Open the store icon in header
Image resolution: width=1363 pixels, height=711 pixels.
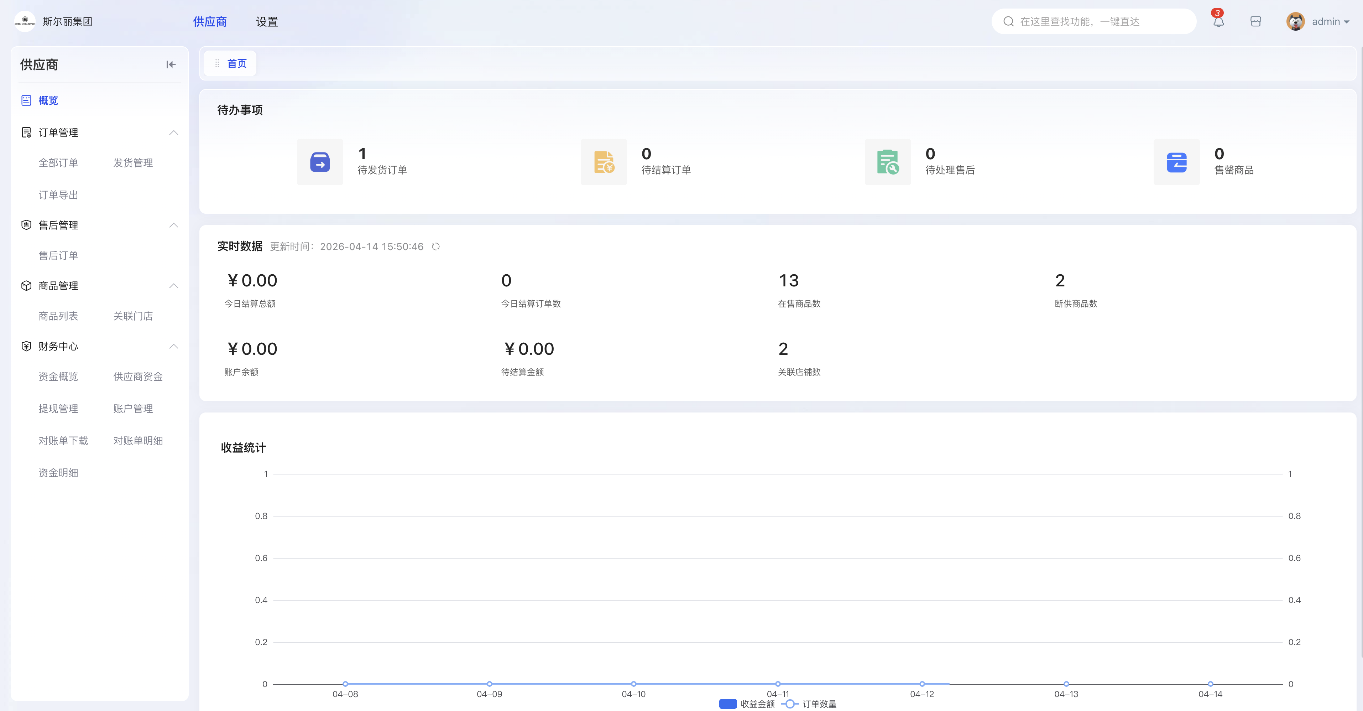(x=1255, y=22)
